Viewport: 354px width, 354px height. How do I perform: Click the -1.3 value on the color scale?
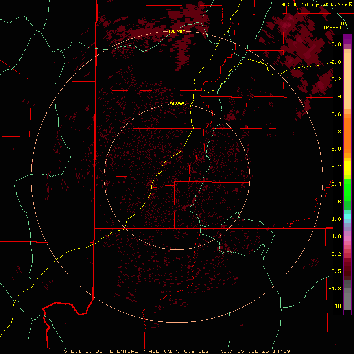(335, 289)
